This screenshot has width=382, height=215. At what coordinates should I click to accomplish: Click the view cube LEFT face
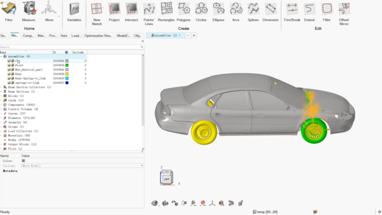167,179
